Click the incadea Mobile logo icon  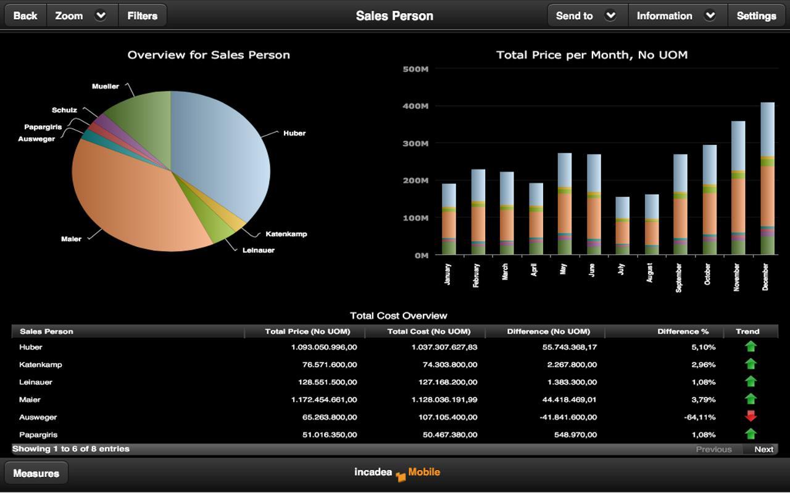pos(401,476)
